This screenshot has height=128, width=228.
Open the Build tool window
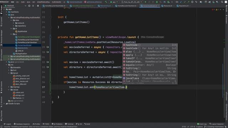tap(87, 124)
